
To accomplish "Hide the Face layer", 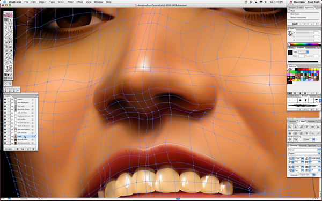I will (5, 136).
